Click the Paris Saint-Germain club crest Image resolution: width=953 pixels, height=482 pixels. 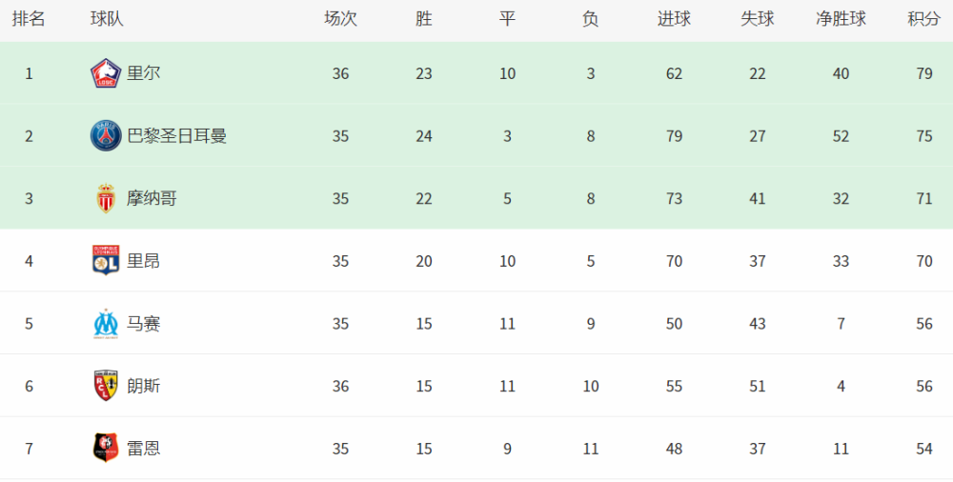click(106, 135)
